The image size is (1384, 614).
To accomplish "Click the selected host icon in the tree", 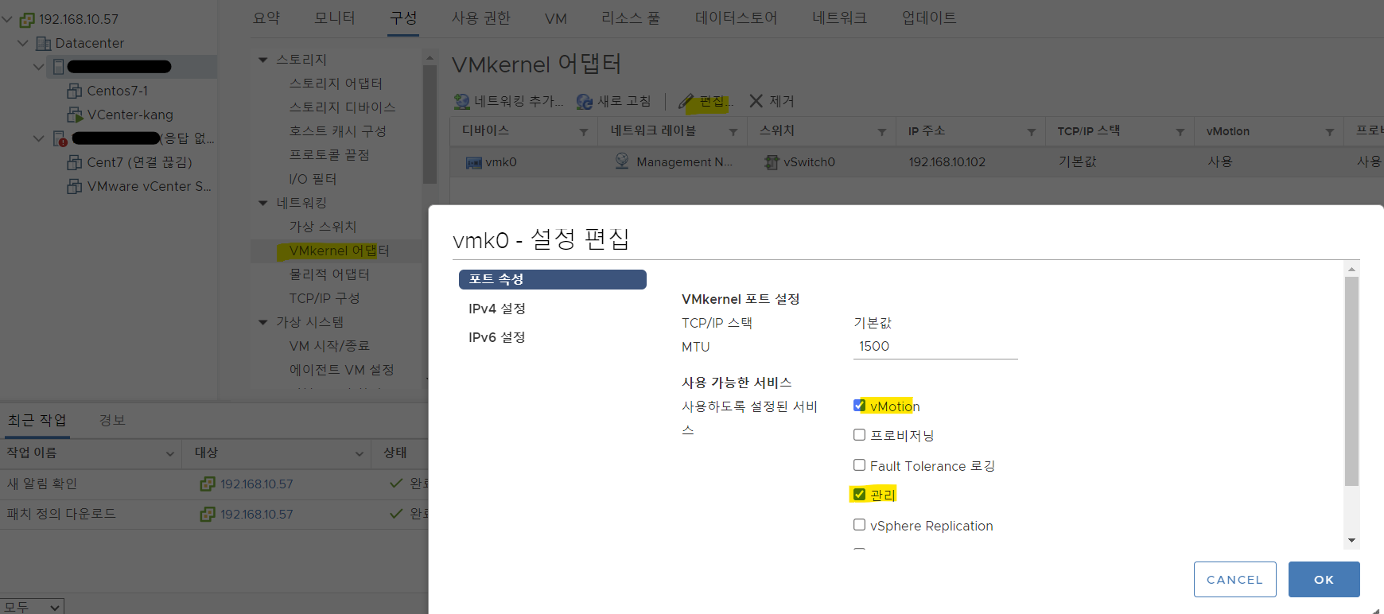I will tap(59, 67).
